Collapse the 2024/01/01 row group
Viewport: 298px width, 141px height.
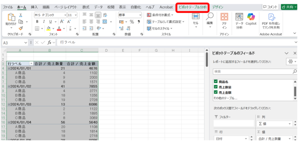9,68
